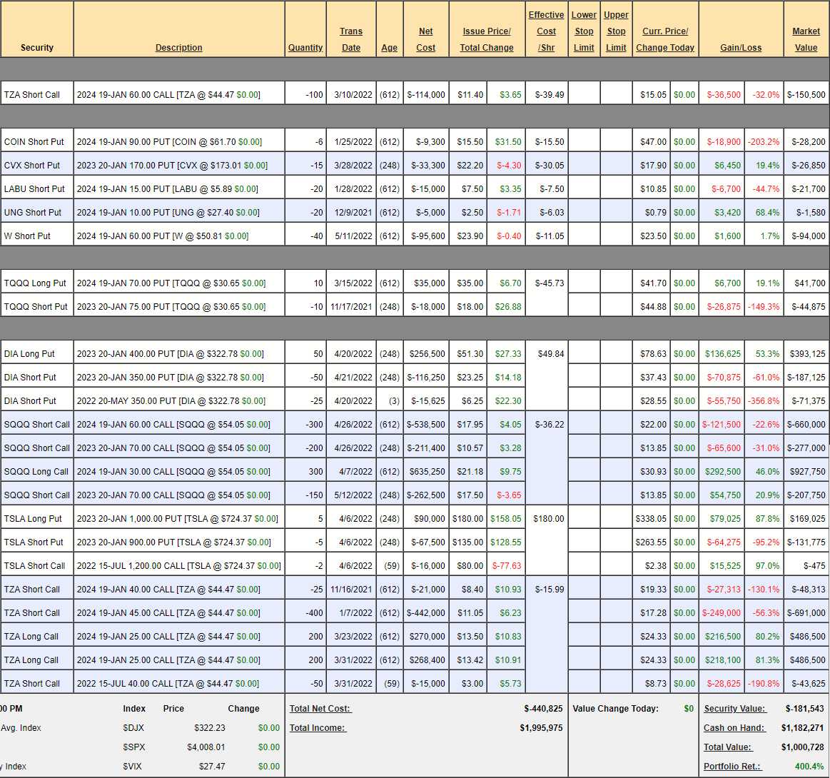Screen dimensions: 830x778
Task: Select the LABU 15.00 PUT description cell
Action: coord(178,188)
